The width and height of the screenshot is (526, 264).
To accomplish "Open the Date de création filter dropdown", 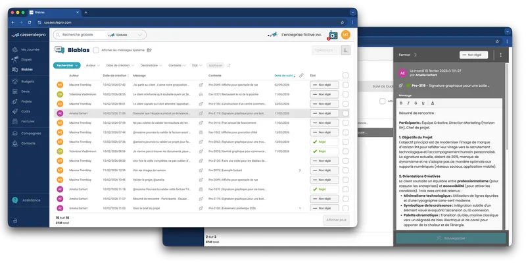I will [120, 65].
